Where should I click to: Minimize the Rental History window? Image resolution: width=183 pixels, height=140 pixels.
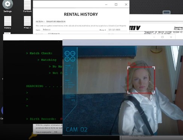(106, 5)
